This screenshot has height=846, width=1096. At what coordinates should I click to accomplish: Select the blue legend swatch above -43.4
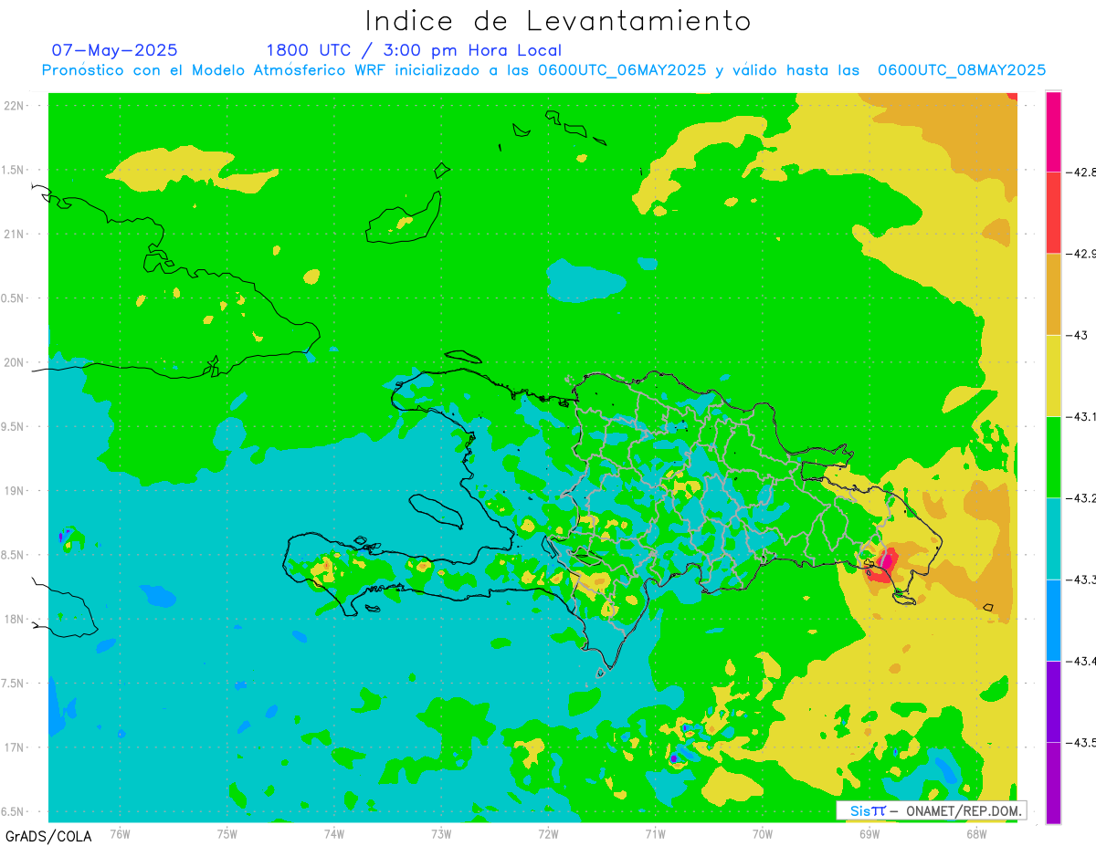pos(1053,620)
